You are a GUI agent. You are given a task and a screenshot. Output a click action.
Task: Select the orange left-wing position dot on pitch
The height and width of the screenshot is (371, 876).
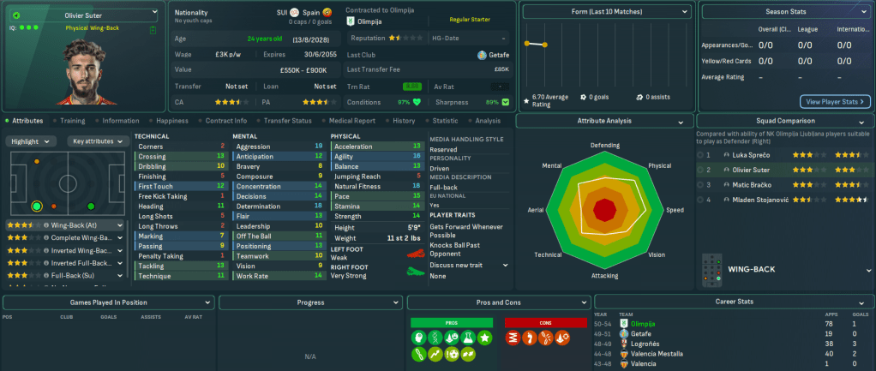[x=36, y=162]
